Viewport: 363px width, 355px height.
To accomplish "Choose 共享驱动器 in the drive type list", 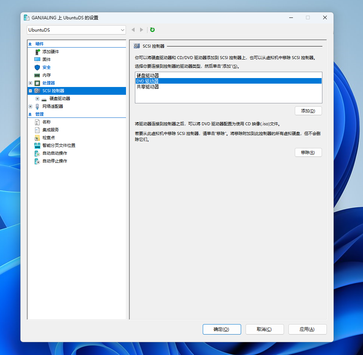I will 228,87.
